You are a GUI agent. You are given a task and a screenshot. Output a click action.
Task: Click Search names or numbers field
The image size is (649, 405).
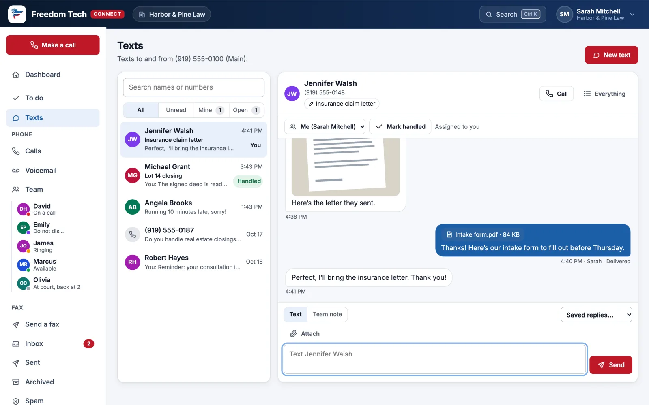[194, 87]
